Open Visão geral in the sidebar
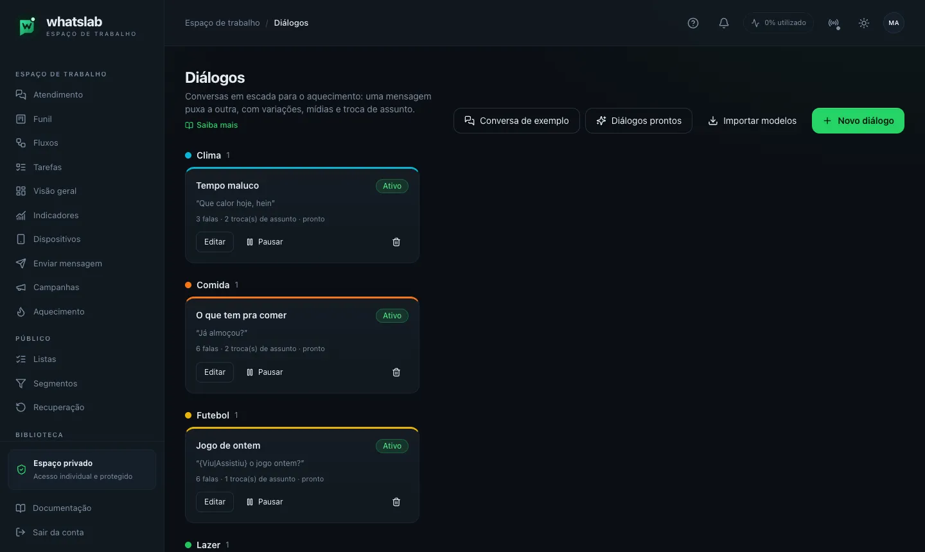The width and height of the screenshot is (925, 552). coord(82,191)
